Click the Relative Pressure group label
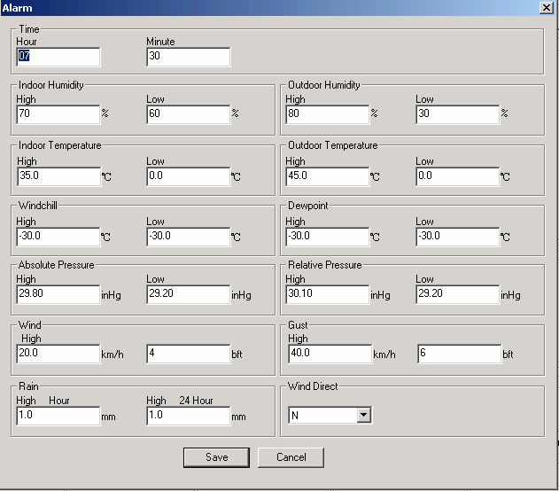Screen dimensions: 559x491 coord(325,265)
